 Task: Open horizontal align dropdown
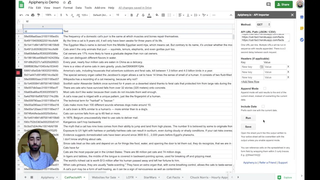click(x=181, y=15)
